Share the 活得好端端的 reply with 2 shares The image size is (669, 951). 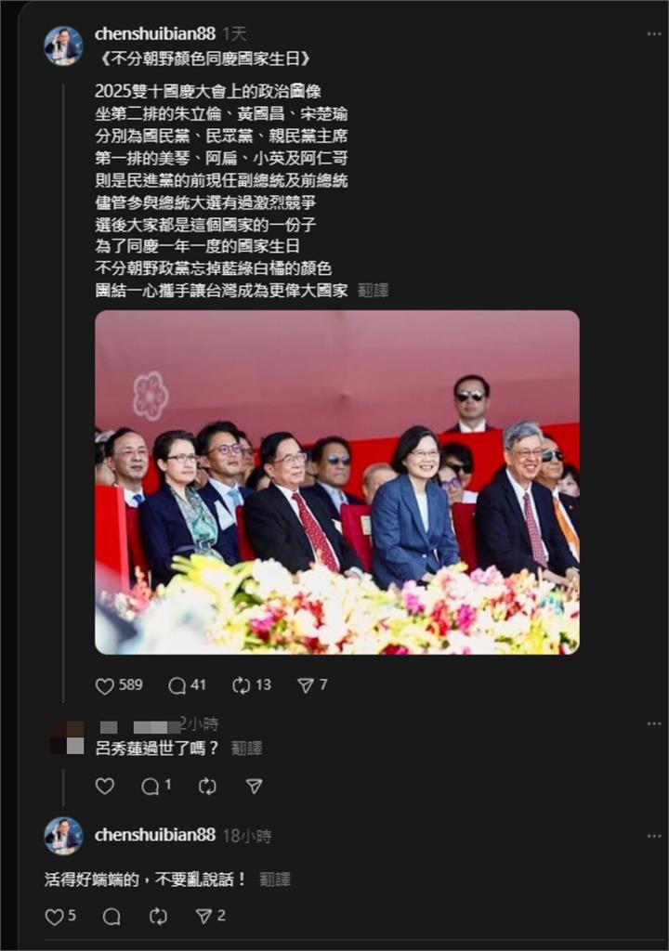point(203,917)
